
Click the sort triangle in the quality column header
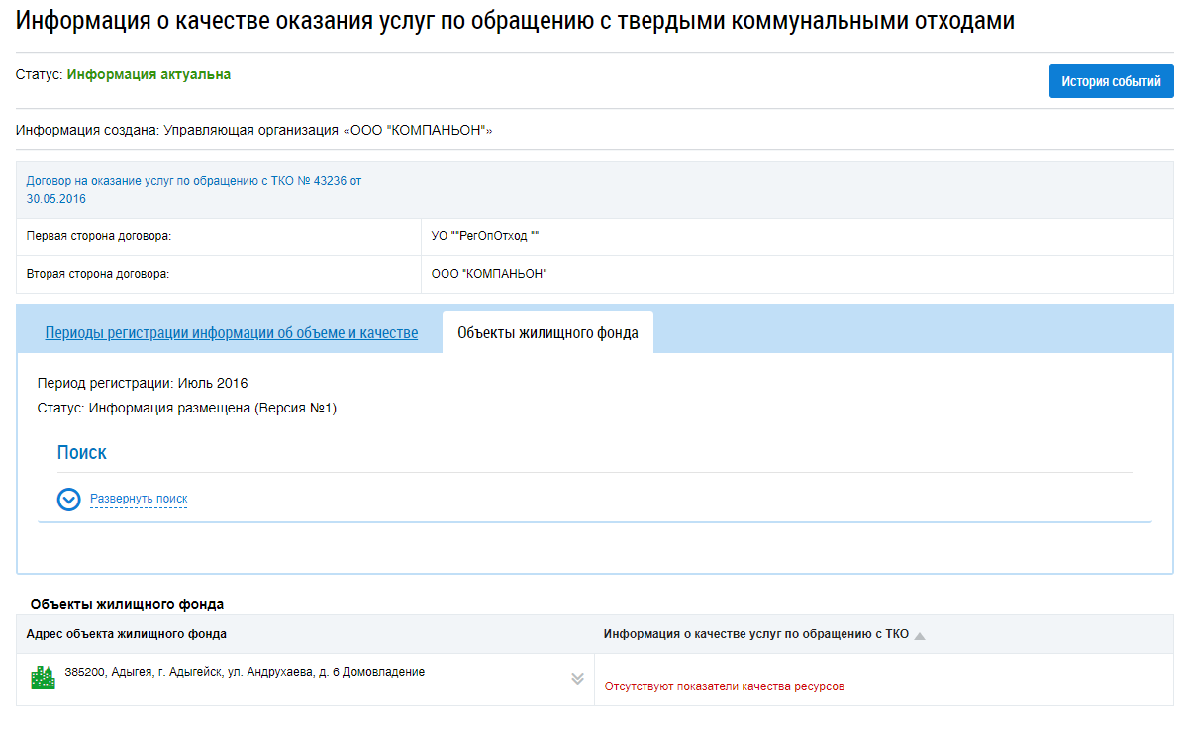920,636
